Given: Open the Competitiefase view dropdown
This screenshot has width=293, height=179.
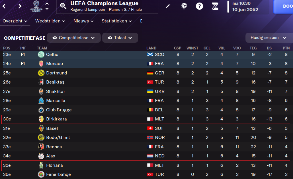Looking at the screenshot, I should [74, 38].
